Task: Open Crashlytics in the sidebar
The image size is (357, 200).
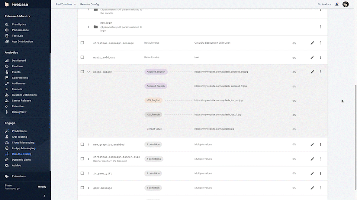Action: click(x=19, y=24)
